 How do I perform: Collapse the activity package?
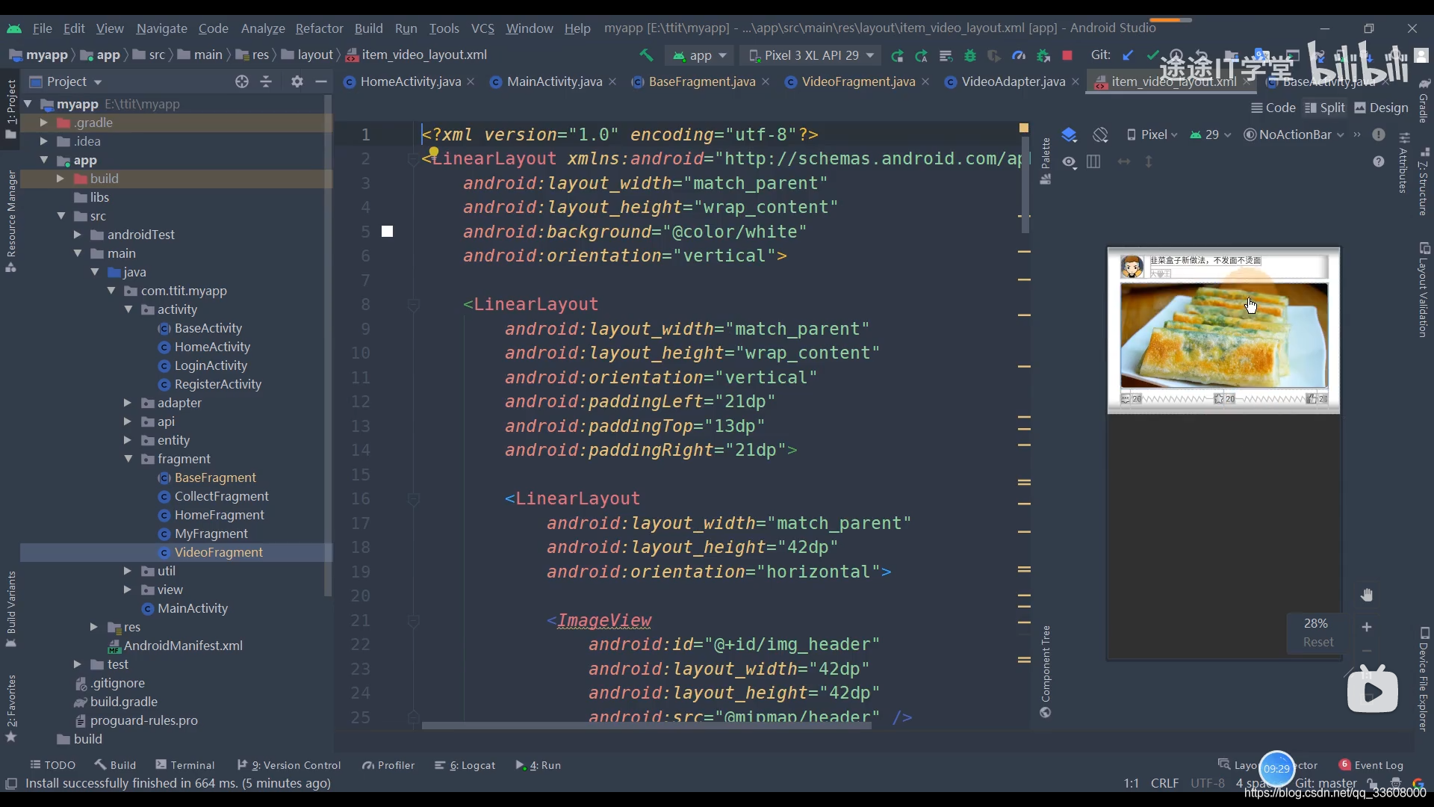coord(128,309)
